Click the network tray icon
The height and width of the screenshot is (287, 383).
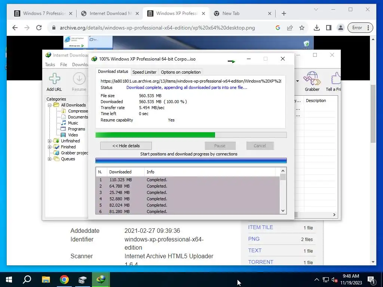click(x=326, y=280)
